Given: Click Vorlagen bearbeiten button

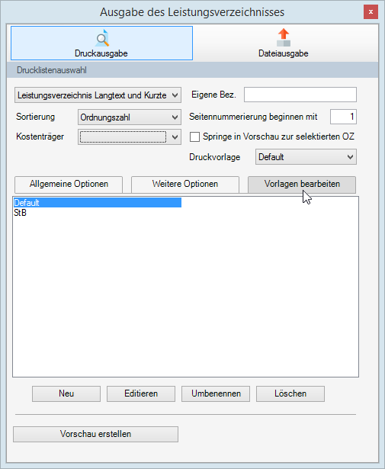Looking at the screenshot, I should click(302, 185).
